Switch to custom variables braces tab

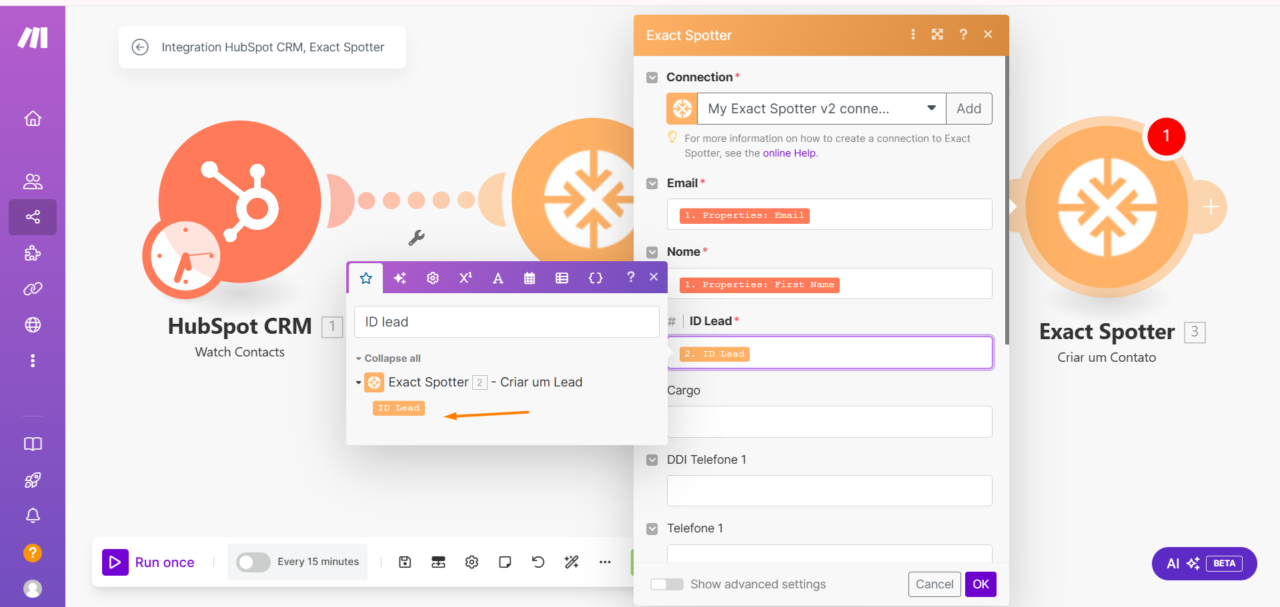click(596, 278)
